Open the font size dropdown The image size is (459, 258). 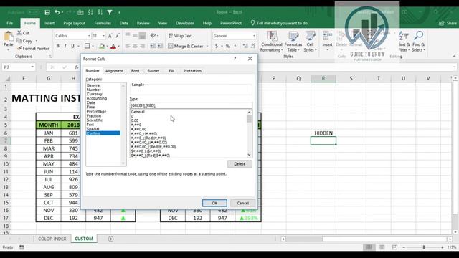(x=103, y=36)
